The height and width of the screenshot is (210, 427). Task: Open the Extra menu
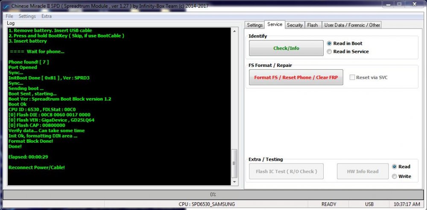(x=47, y=16)
